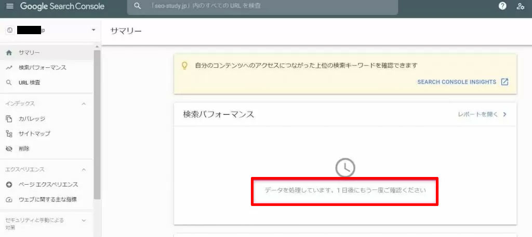Click the external link icon beside Insights

point(504,82)
